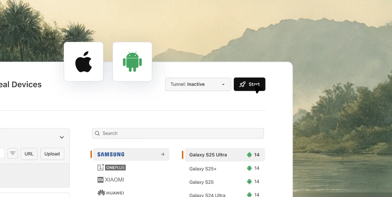Screen dimensions: 392x197
Task: Click the Android icon next to Galaxy S25 Ultra
Action: tap(249, 155)
